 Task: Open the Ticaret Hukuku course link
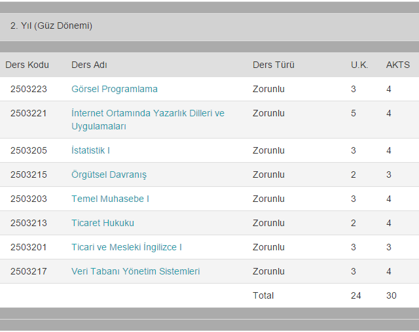coord(102,223)
